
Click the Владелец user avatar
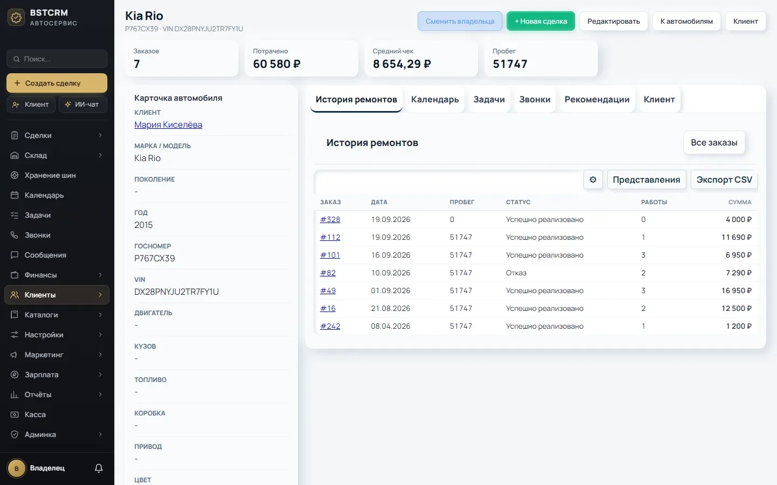point(17,468)
